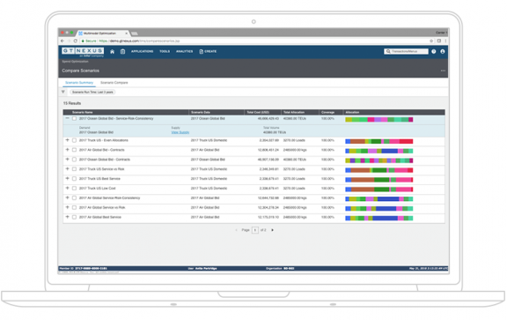Image resolution: width=507 pixels, height=320 pixels.
Task: Select the 2017 Air Global Service vs Risk scenario name
Action: tap(102, 208)
